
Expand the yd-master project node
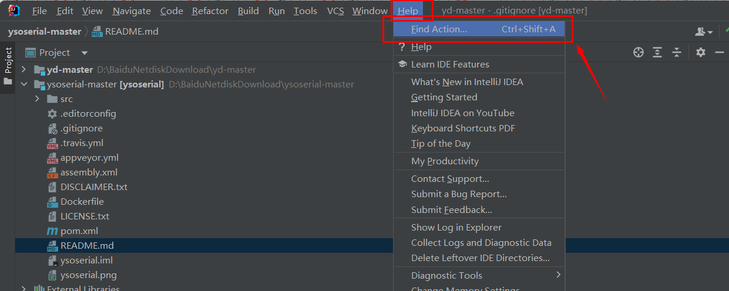click(23, 70)
